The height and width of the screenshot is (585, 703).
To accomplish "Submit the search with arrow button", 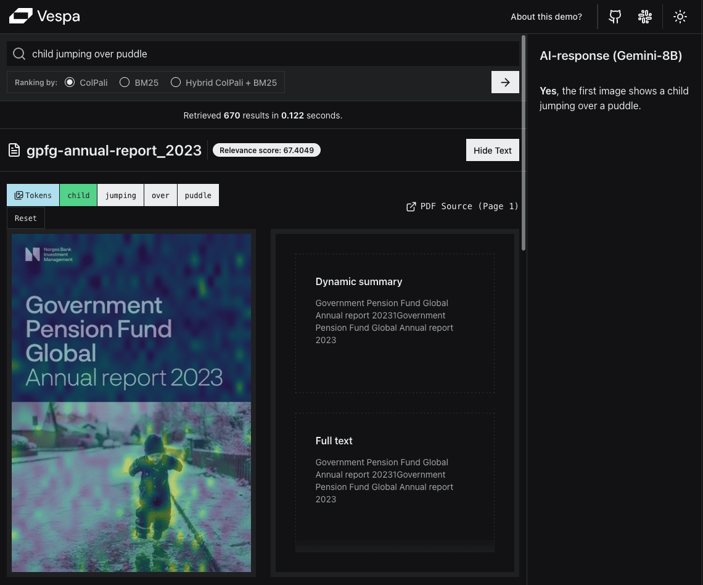I will coord(505,82).
